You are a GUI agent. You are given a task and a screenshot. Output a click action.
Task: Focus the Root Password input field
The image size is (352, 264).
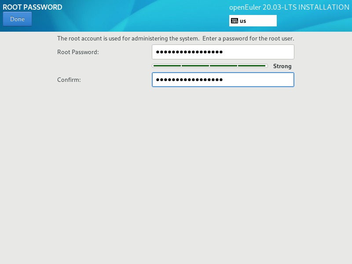(x=223, y=52)
